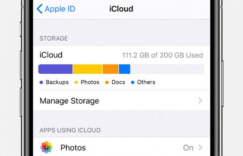Image resolution: width=243 pixels, height=156 pixels.
Task: Select the blue Others storage segment
Action: 124,69
